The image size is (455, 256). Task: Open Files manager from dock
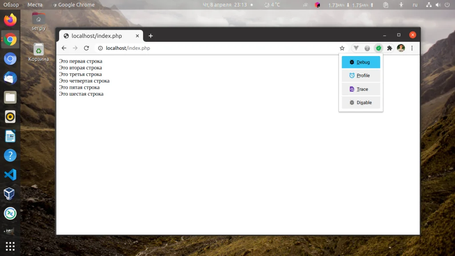pyautogui.click(x=10, y=97)
